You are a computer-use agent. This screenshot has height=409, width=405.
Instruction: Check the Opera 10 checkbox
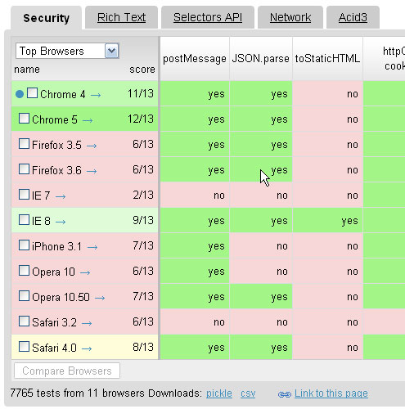click(24, 271)
